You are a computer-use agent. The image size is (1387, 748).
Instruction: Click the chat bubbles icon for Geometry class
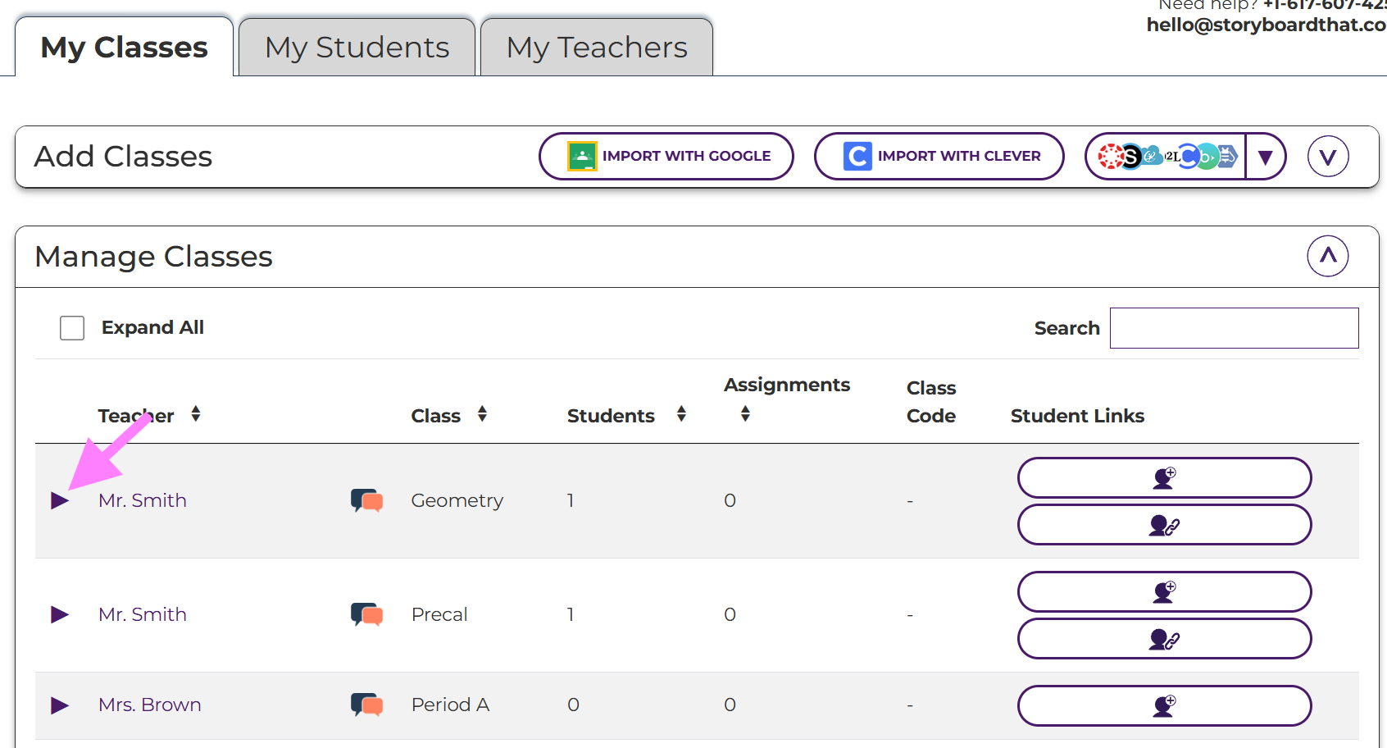click(x=366, y=500)
